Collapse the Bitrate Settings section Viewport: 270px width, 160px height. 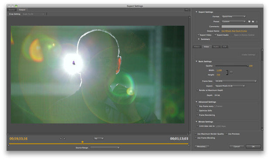tap(196, 122)
